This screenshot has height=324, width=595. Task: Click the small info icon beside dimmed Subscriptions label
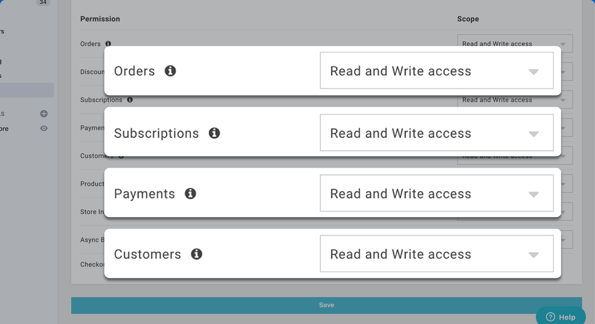130,100
